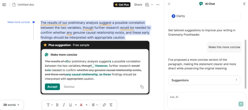Toggle underline formatting
Screen dimensions: 248x110
pyautogui.click(x=71, y=105)
